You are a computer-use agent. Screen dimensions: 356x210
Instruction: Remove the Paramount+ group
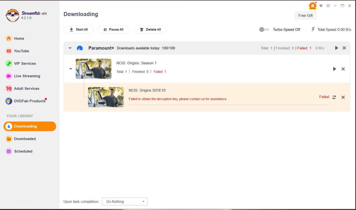pos(344,48)
